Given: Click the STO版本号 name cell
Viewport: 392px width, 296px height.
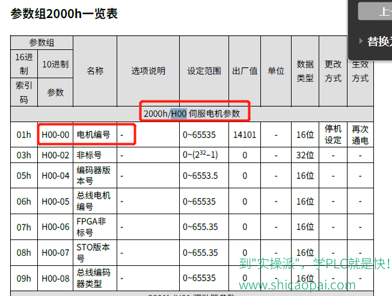Looking at the screenshot, I should 95,253.
